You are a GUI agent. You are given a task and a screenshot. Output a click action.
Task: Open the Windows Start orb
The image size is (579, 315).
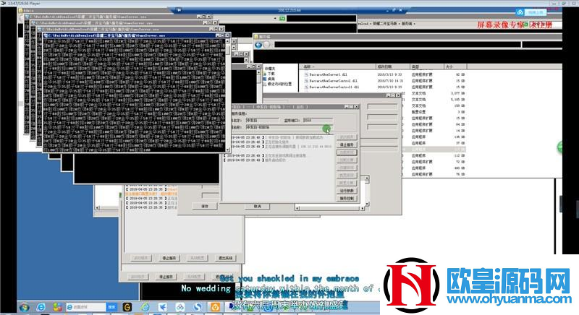point(25,307)
